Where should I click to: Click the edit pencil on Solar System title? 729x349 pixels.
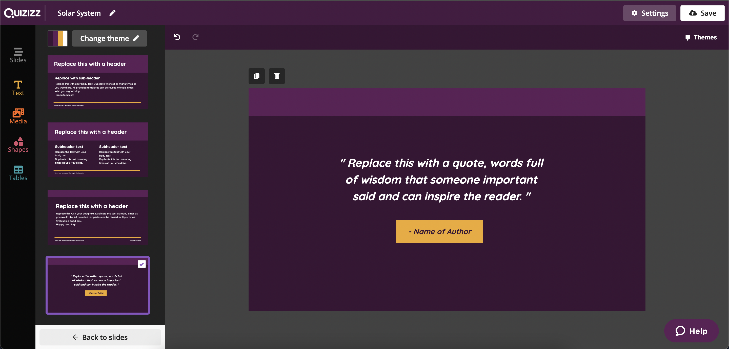pos(113,13)
